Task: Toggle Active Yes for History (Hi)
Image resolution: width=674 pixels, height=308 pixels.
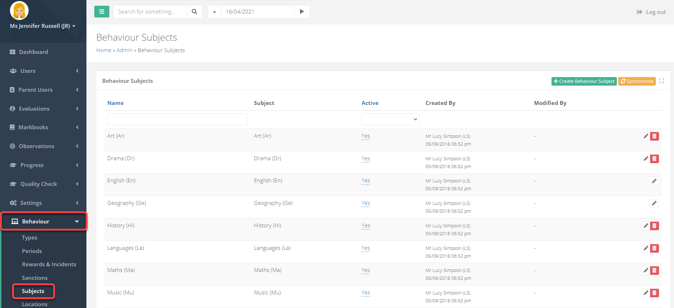Action: 366,226
